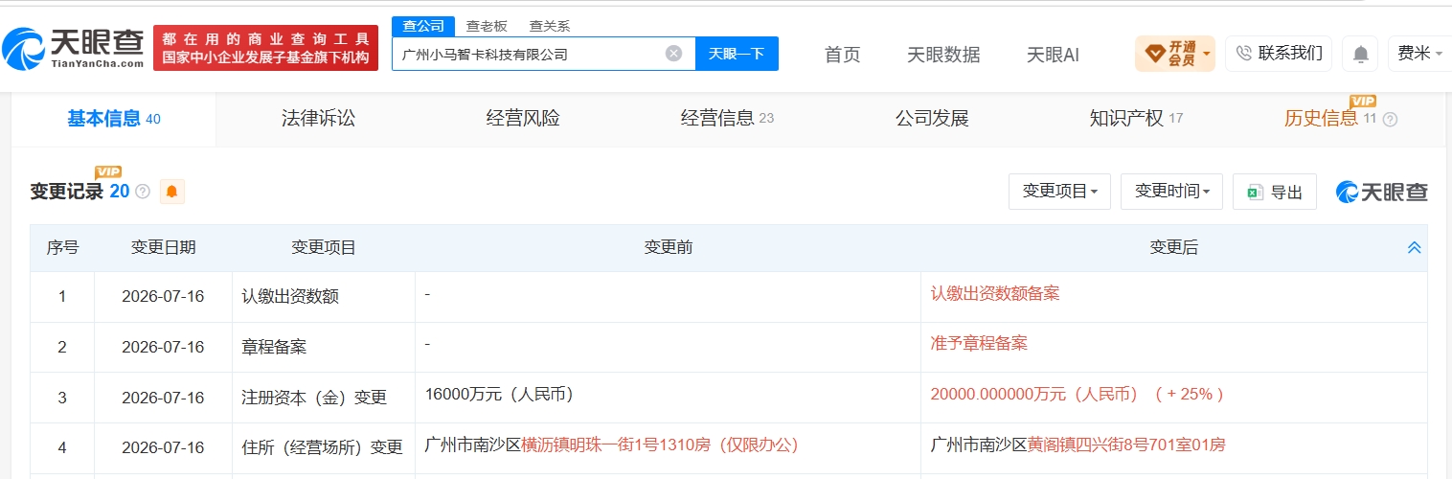Click the red slogan banner

click(265, 47)
